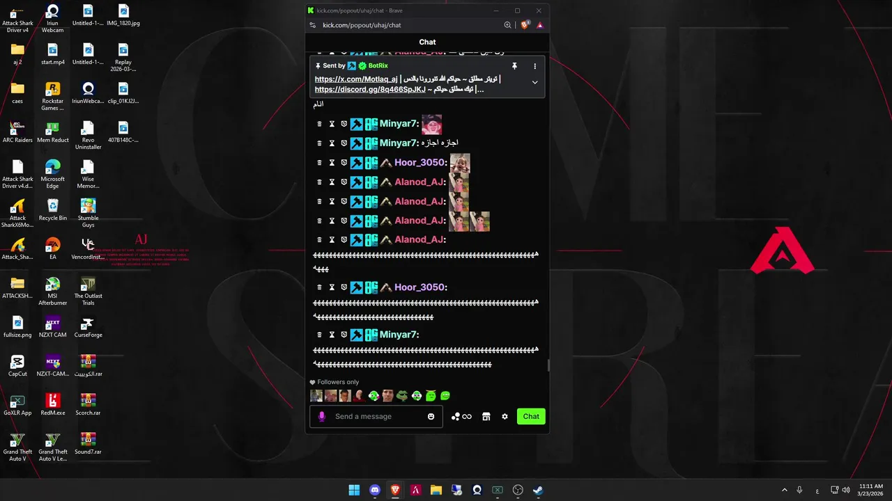Open the x.com/Motlaq_aj link
The height and width of the screenshot is (501, 892).
tap(356, 79)
